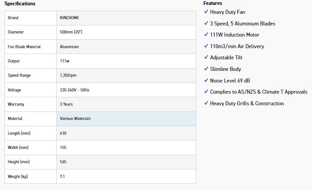Screen dimensions: 312x190
Task: Select the checkmark next to Slimline Body
Action: tap(206, 69)
